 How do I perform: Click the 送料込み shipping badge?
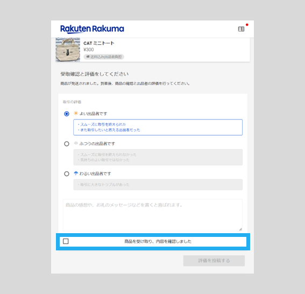pos(104,57)
